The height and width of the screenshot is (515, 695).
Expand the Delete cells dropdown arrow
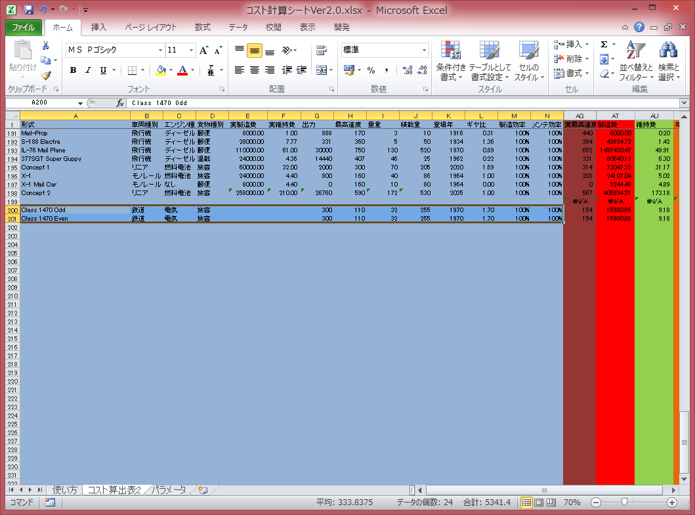coord(587,58)
